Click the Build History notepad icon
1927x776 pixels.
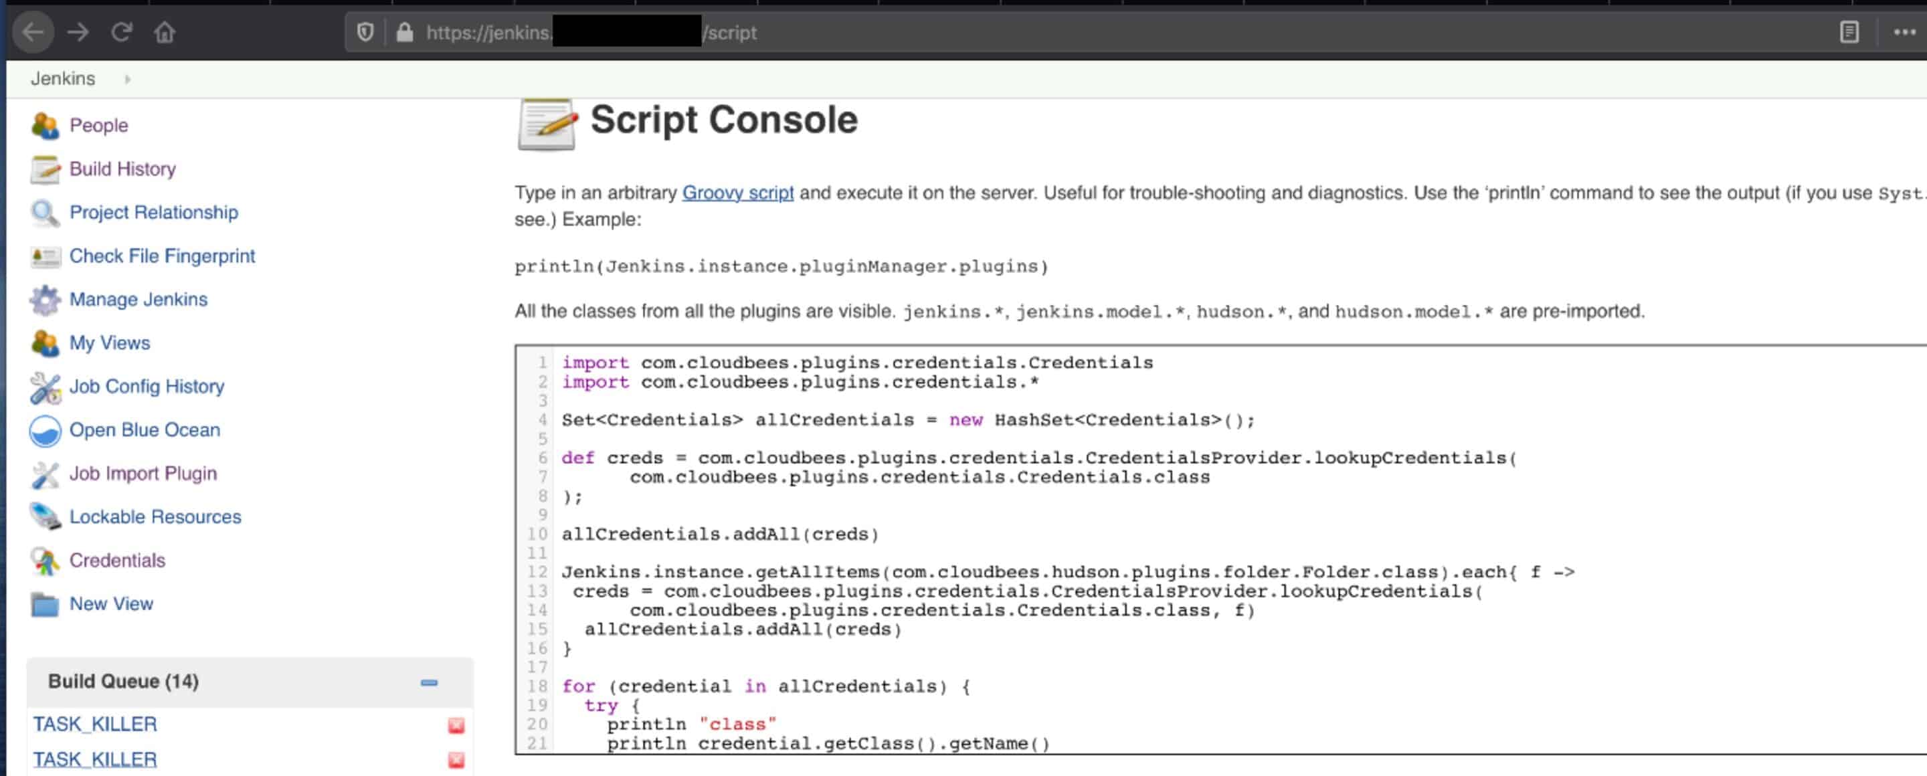click(45, 169)
